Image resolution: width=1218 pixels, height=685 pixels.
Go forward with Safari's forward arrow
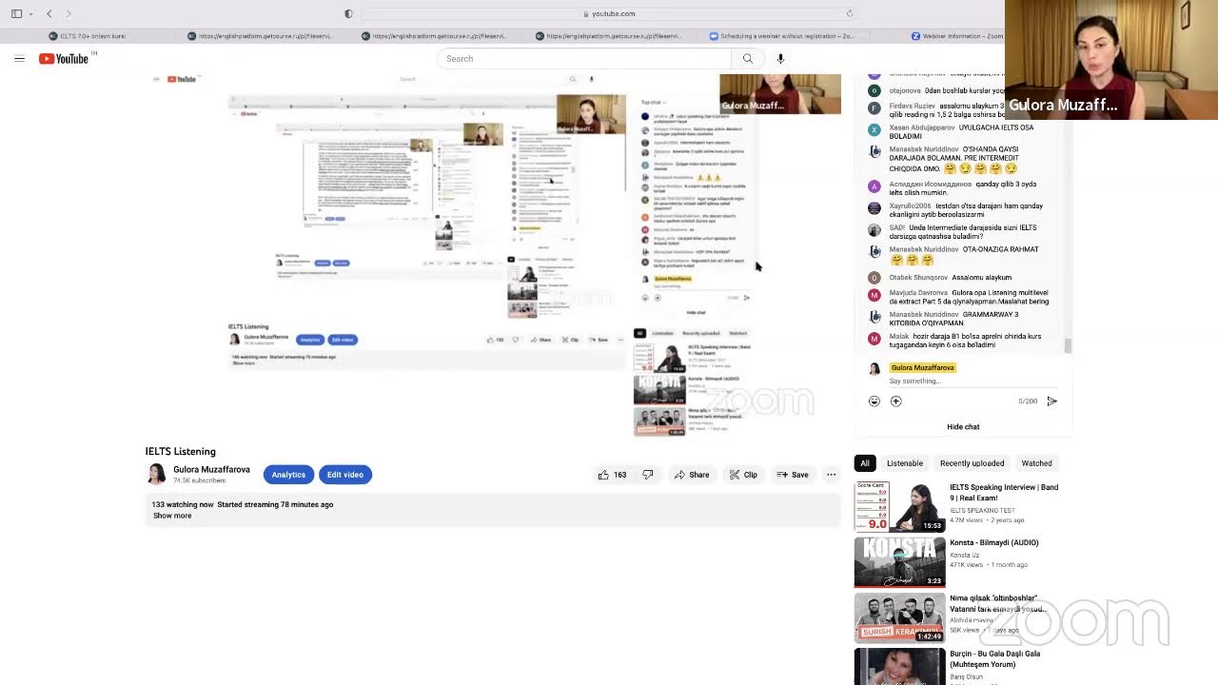(69, 13)
